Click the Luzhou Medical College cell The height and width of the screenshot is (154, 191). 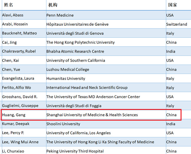click(x=68, y=69)
